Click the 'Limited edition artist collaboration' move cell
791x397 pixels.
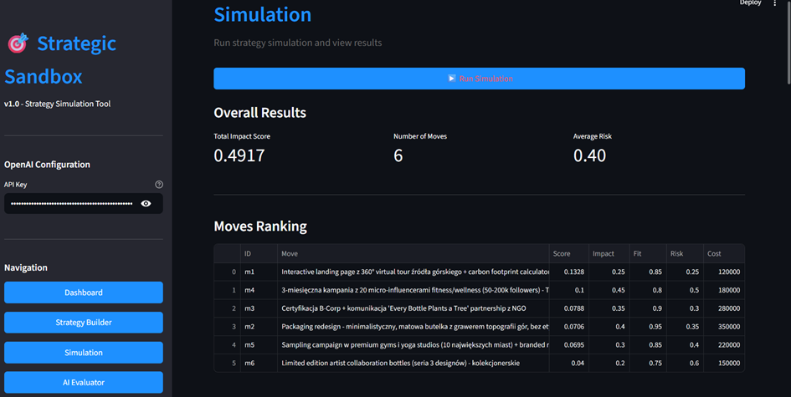pyautogui.click(x=413, y=363)
